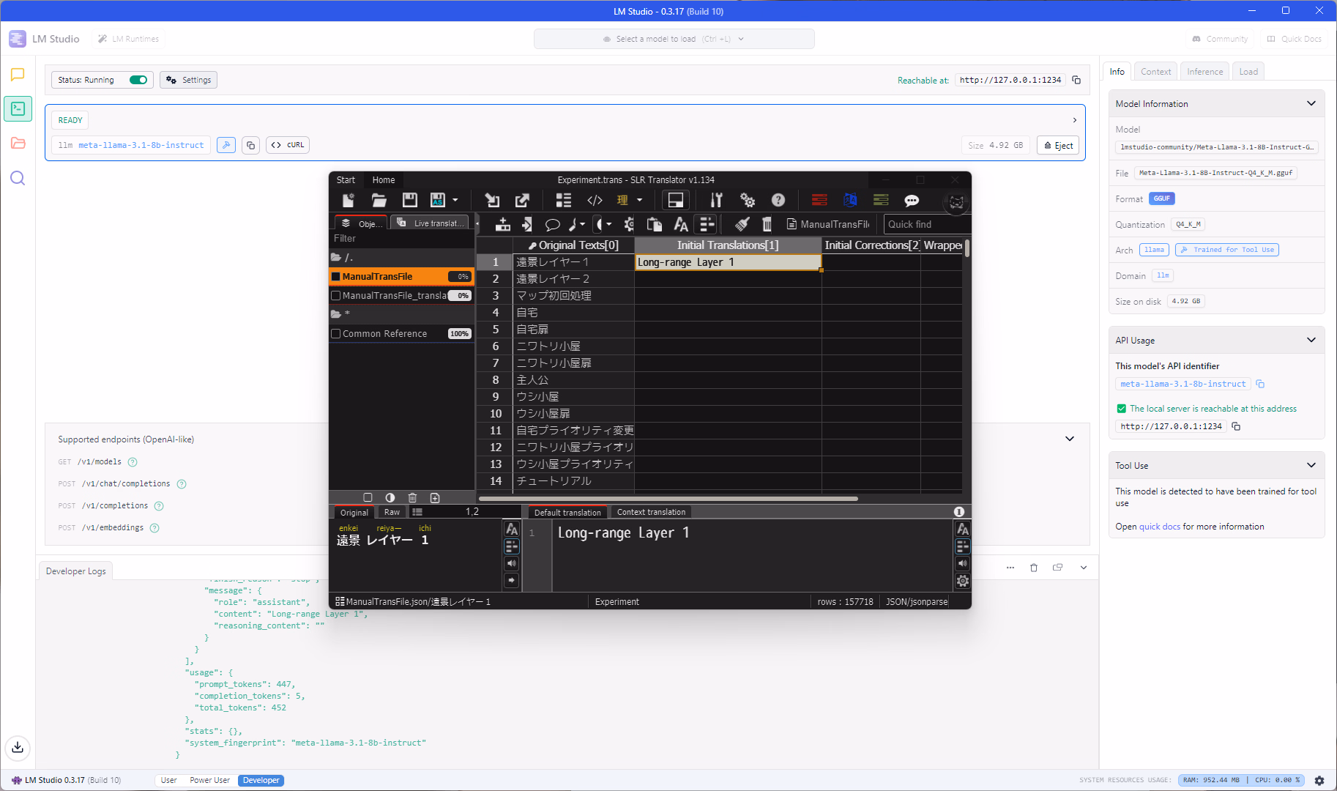Toggle bottom pane layout icon in SLR Translator
Image resolution: width=1337 pixels, height=791 pixels.
pos(676,200)
